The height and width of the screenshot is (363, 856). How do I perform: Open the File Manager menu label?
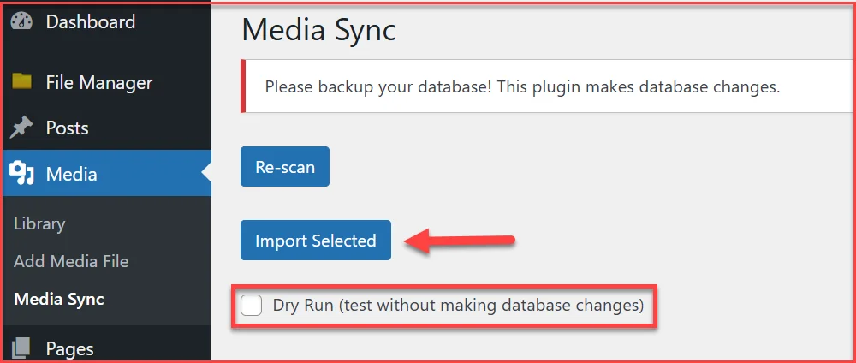pyautogui.click(x=98, y=82)
